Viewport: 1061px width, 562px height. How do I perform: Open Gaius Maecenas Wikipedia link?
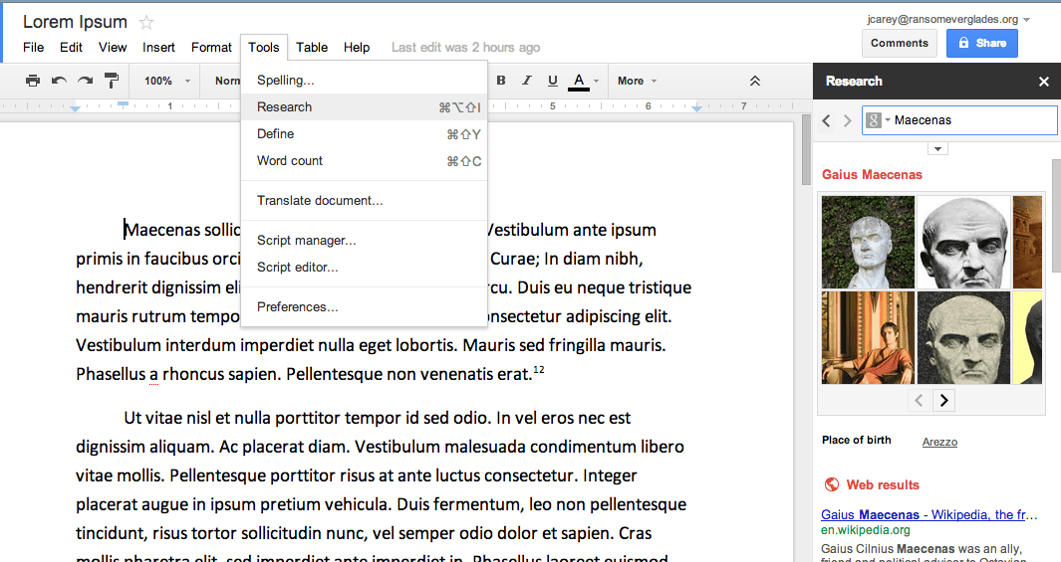[x=928, y=514]
